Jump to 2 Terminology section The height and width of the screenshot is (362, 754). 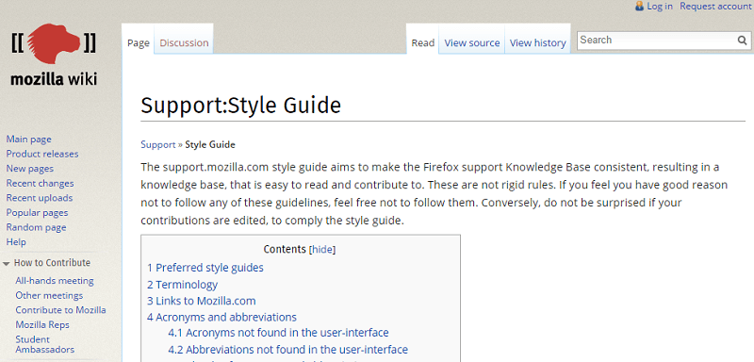tap(182, 285)
